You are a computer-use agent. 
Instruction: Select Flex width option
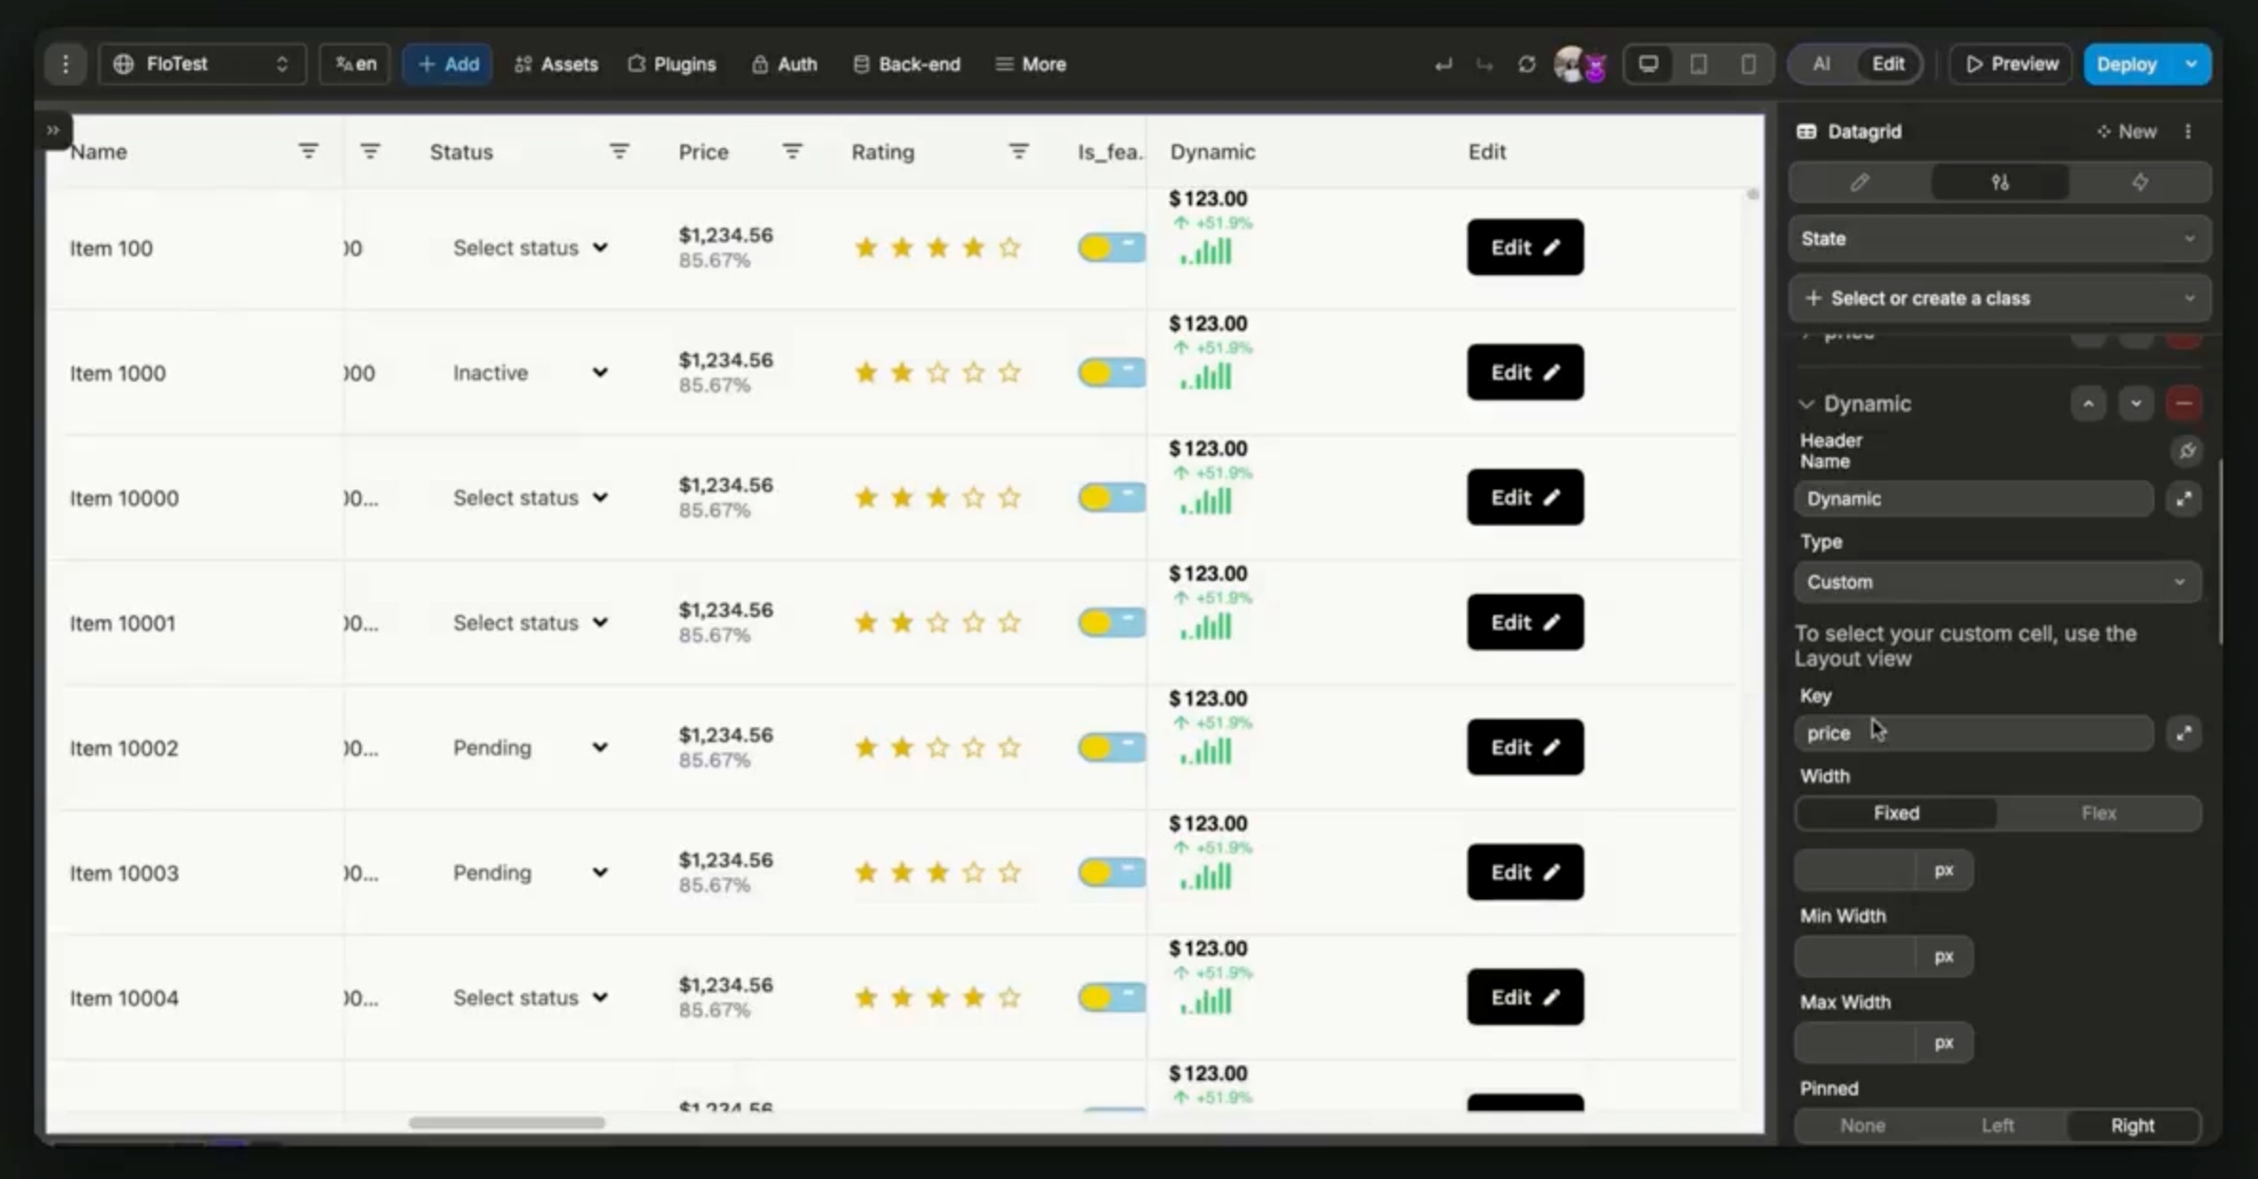click(x=2098, y=814)
